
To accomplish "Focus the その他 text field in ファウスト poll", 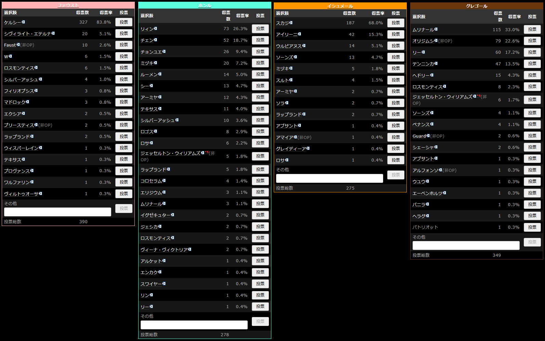I will pyautogui.click(x=57, y=212).
